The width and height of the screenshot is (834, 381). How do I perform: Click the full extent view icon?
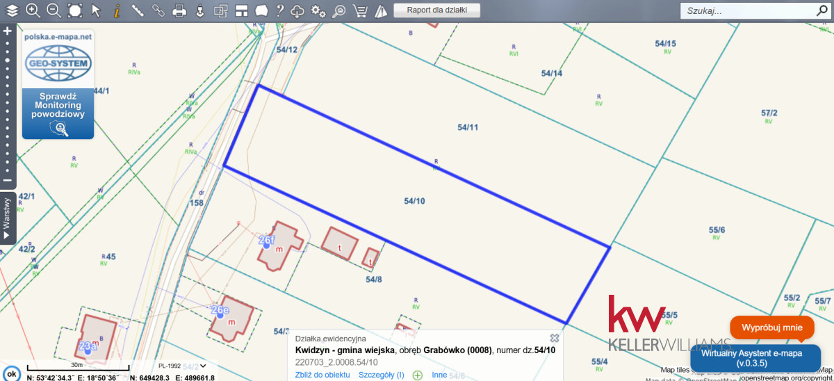(x=75, y=10)
